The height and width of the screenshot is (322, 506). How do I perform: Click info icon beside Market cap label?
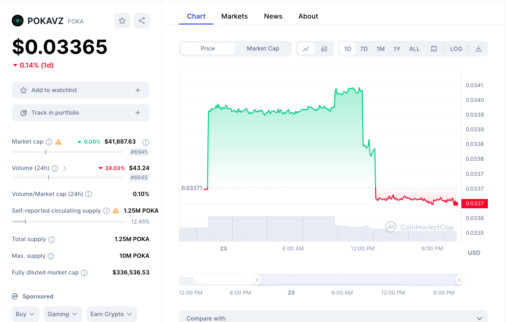(x=49, y=142)
